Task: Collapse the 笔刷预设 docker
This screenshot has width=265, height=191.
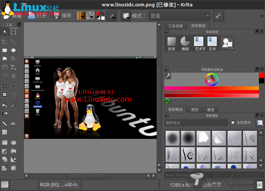Action: tap(166, 115)
